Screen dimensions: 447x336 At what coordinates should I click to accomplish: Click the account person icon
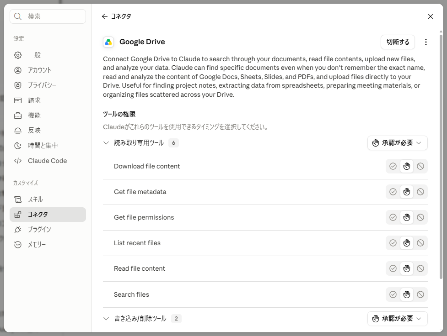(x=18, y=70)
